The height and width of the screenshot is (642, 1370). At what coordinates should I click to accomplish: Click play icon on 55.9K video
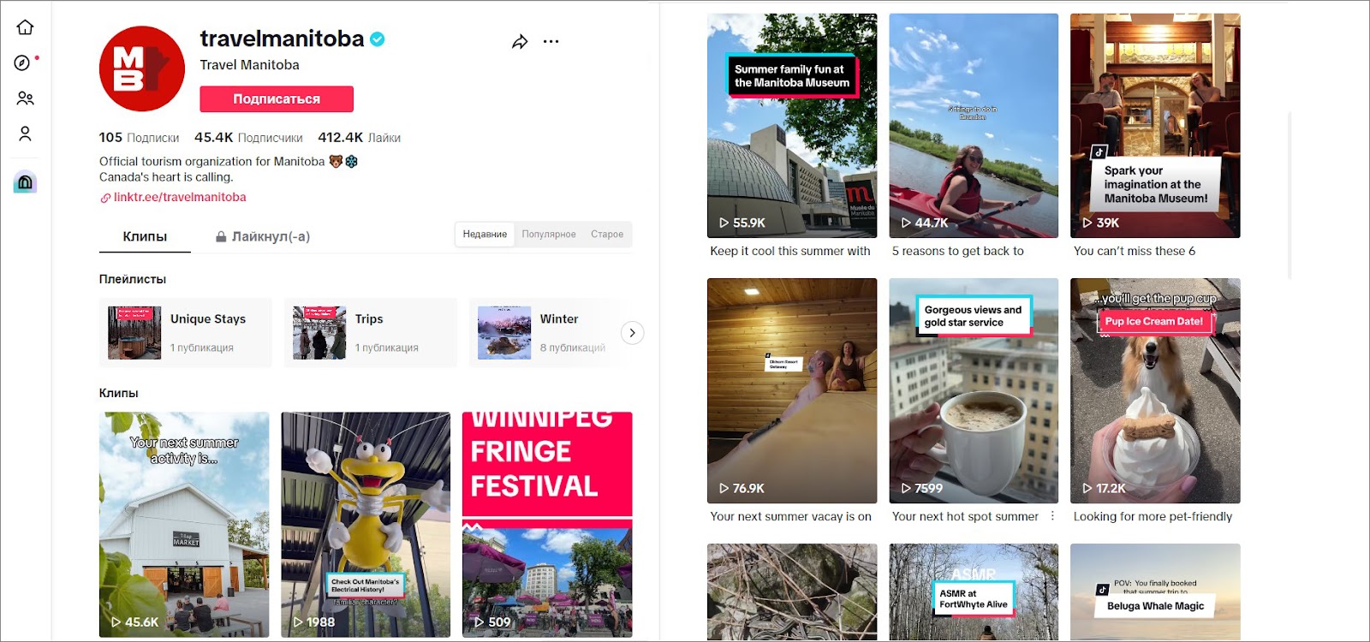(x=724, y=223)
